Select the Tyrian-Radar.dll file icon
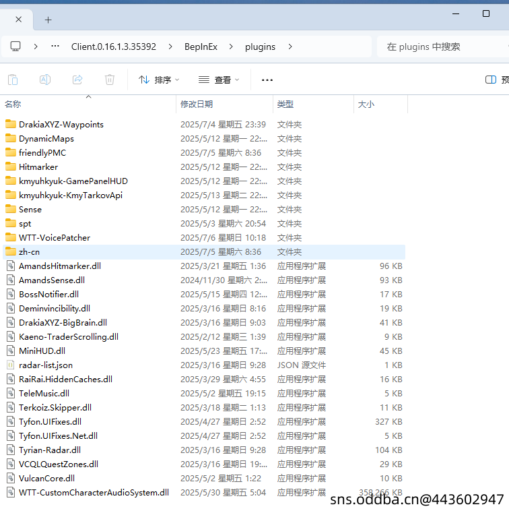 tap(11, 450)
